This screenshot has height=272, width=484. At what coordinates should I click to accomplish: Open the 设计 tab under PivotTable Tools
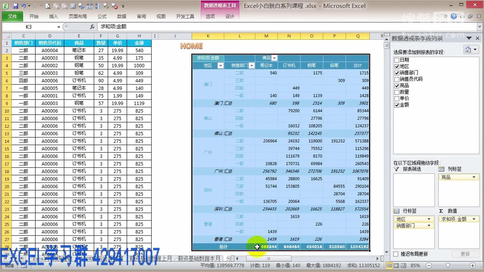click(x=230, y=16)
